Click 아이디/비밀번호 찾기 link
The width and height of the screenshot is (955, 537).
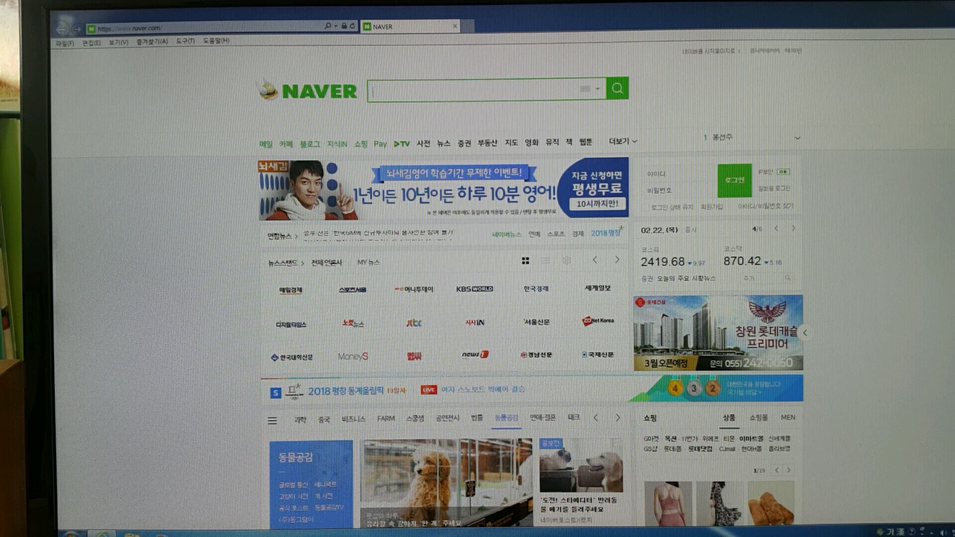[x=765, y=206]
